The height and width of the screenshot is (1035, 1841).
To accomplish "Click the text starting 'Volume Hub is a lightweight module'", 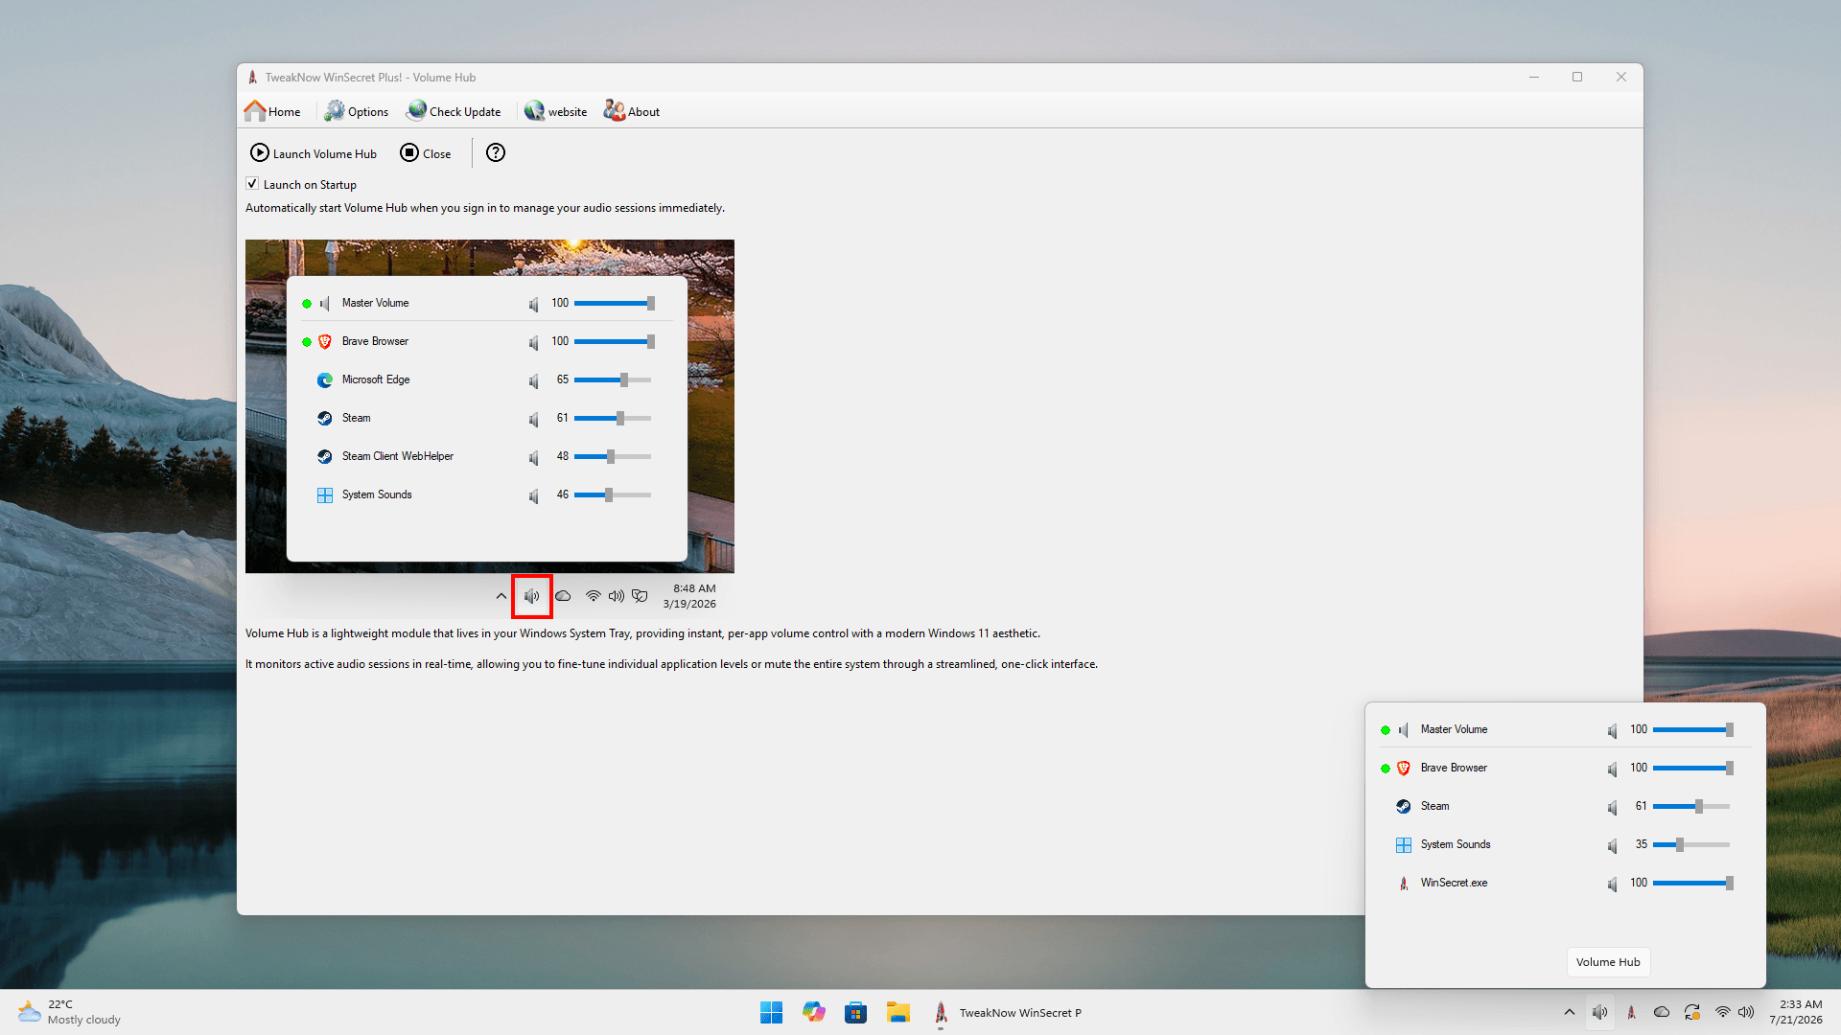I will tap(642, 633).
